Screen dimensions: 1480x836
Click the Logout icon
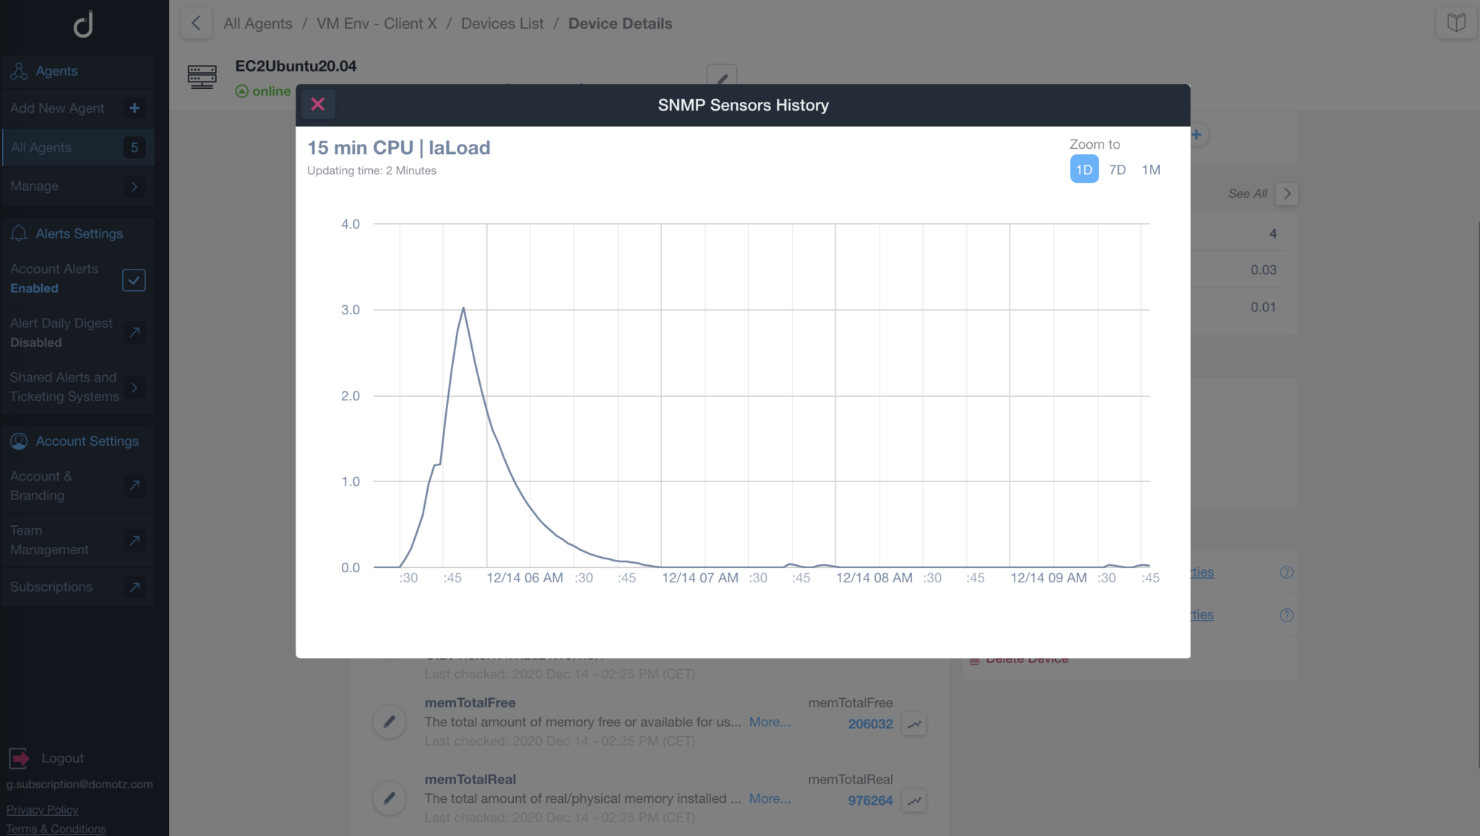pos(20,758)
